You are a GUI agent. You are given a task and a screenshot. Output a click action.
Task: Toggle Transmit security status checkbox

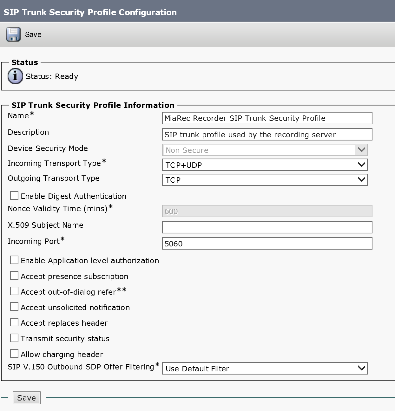pyautogui.click(x=14, y=338)
